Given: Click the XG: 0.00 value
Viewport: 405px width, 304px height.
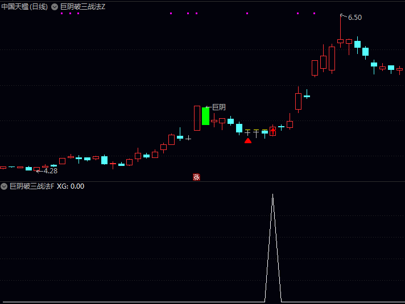Looking at the screenshot, I should [71, 186].
